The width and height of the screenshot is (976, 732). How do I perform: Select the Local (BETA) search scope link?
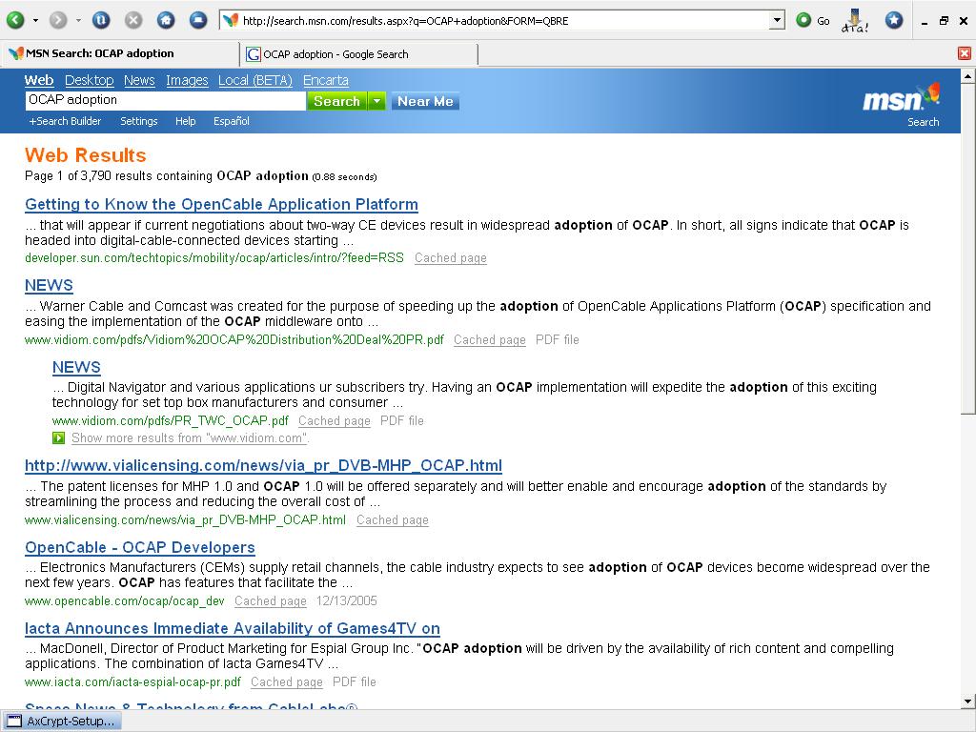(x=255, y=80)
